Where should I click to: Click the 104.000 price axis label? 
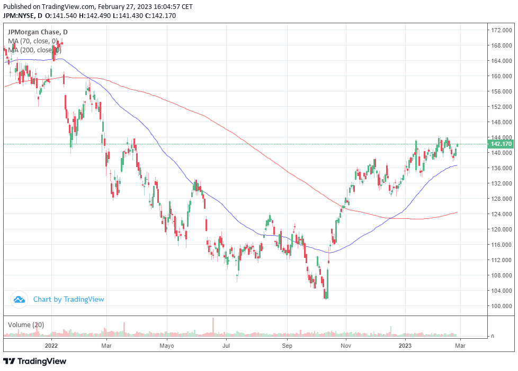pos(502,291)
